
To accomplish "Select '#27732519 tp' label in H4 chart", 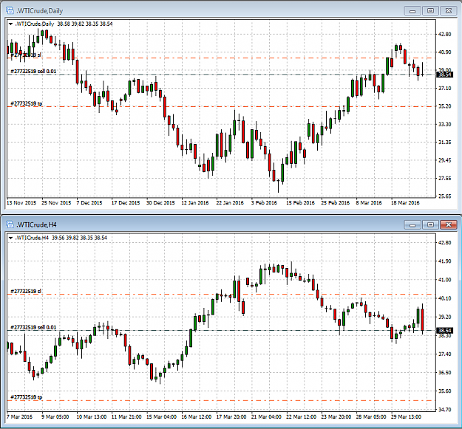I will [x=26, y=397].
